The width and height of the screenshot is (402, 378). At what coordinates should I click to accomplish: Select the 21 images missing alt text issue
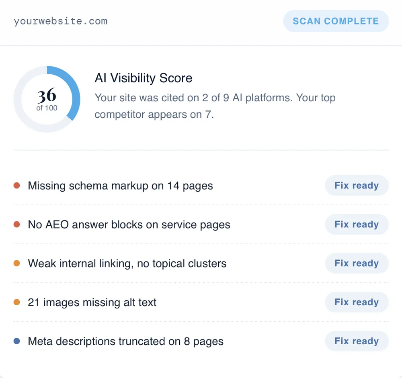pyautogui.click(x=201, y=302)
